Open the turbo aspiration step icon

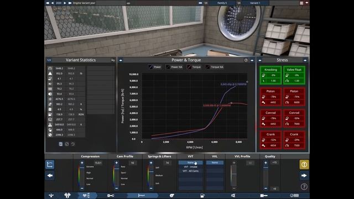(172, 195)
